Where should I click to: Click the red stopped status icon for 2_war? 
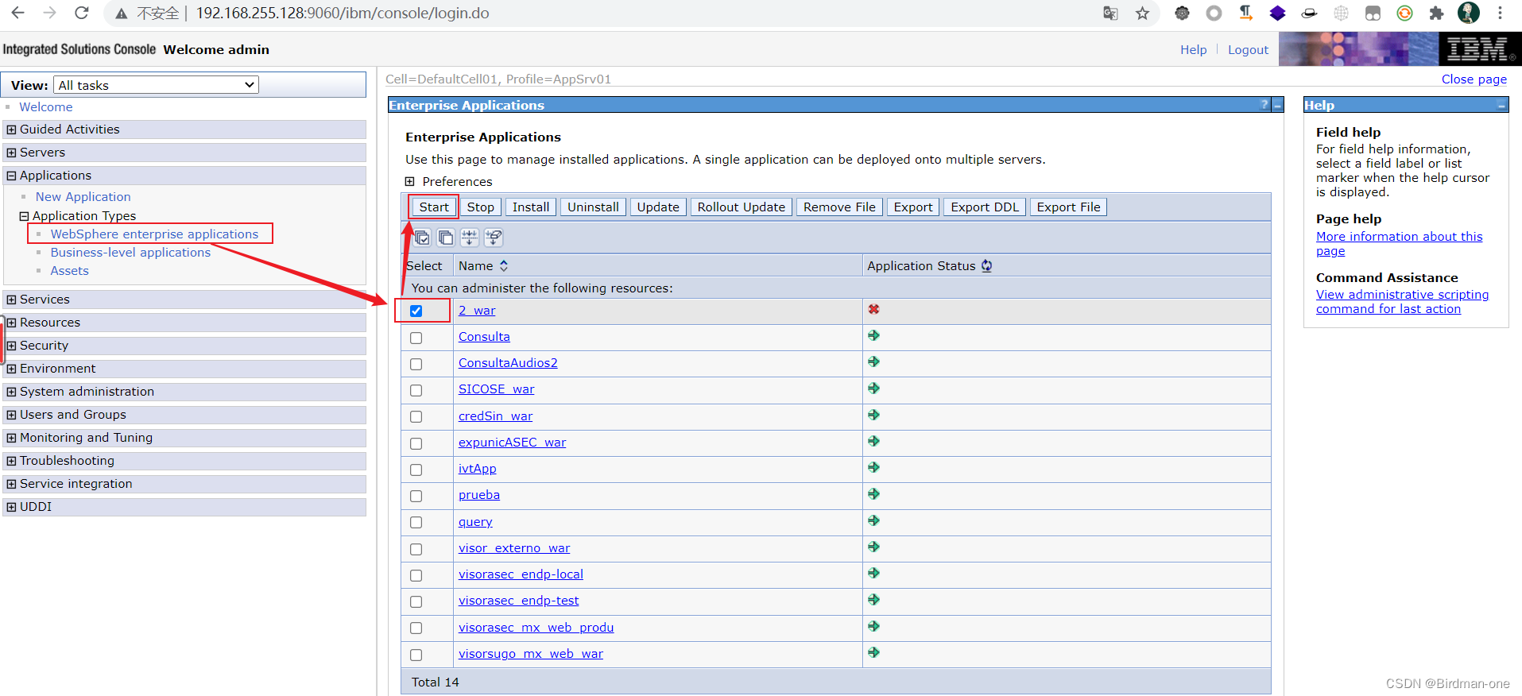873,309
